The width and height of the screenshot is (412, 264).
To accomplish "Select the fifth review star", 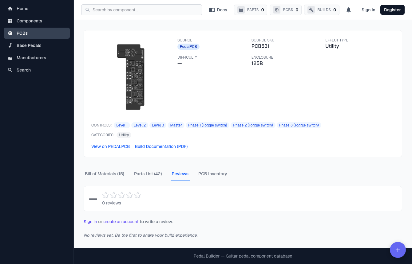I will tap(138, 195).
